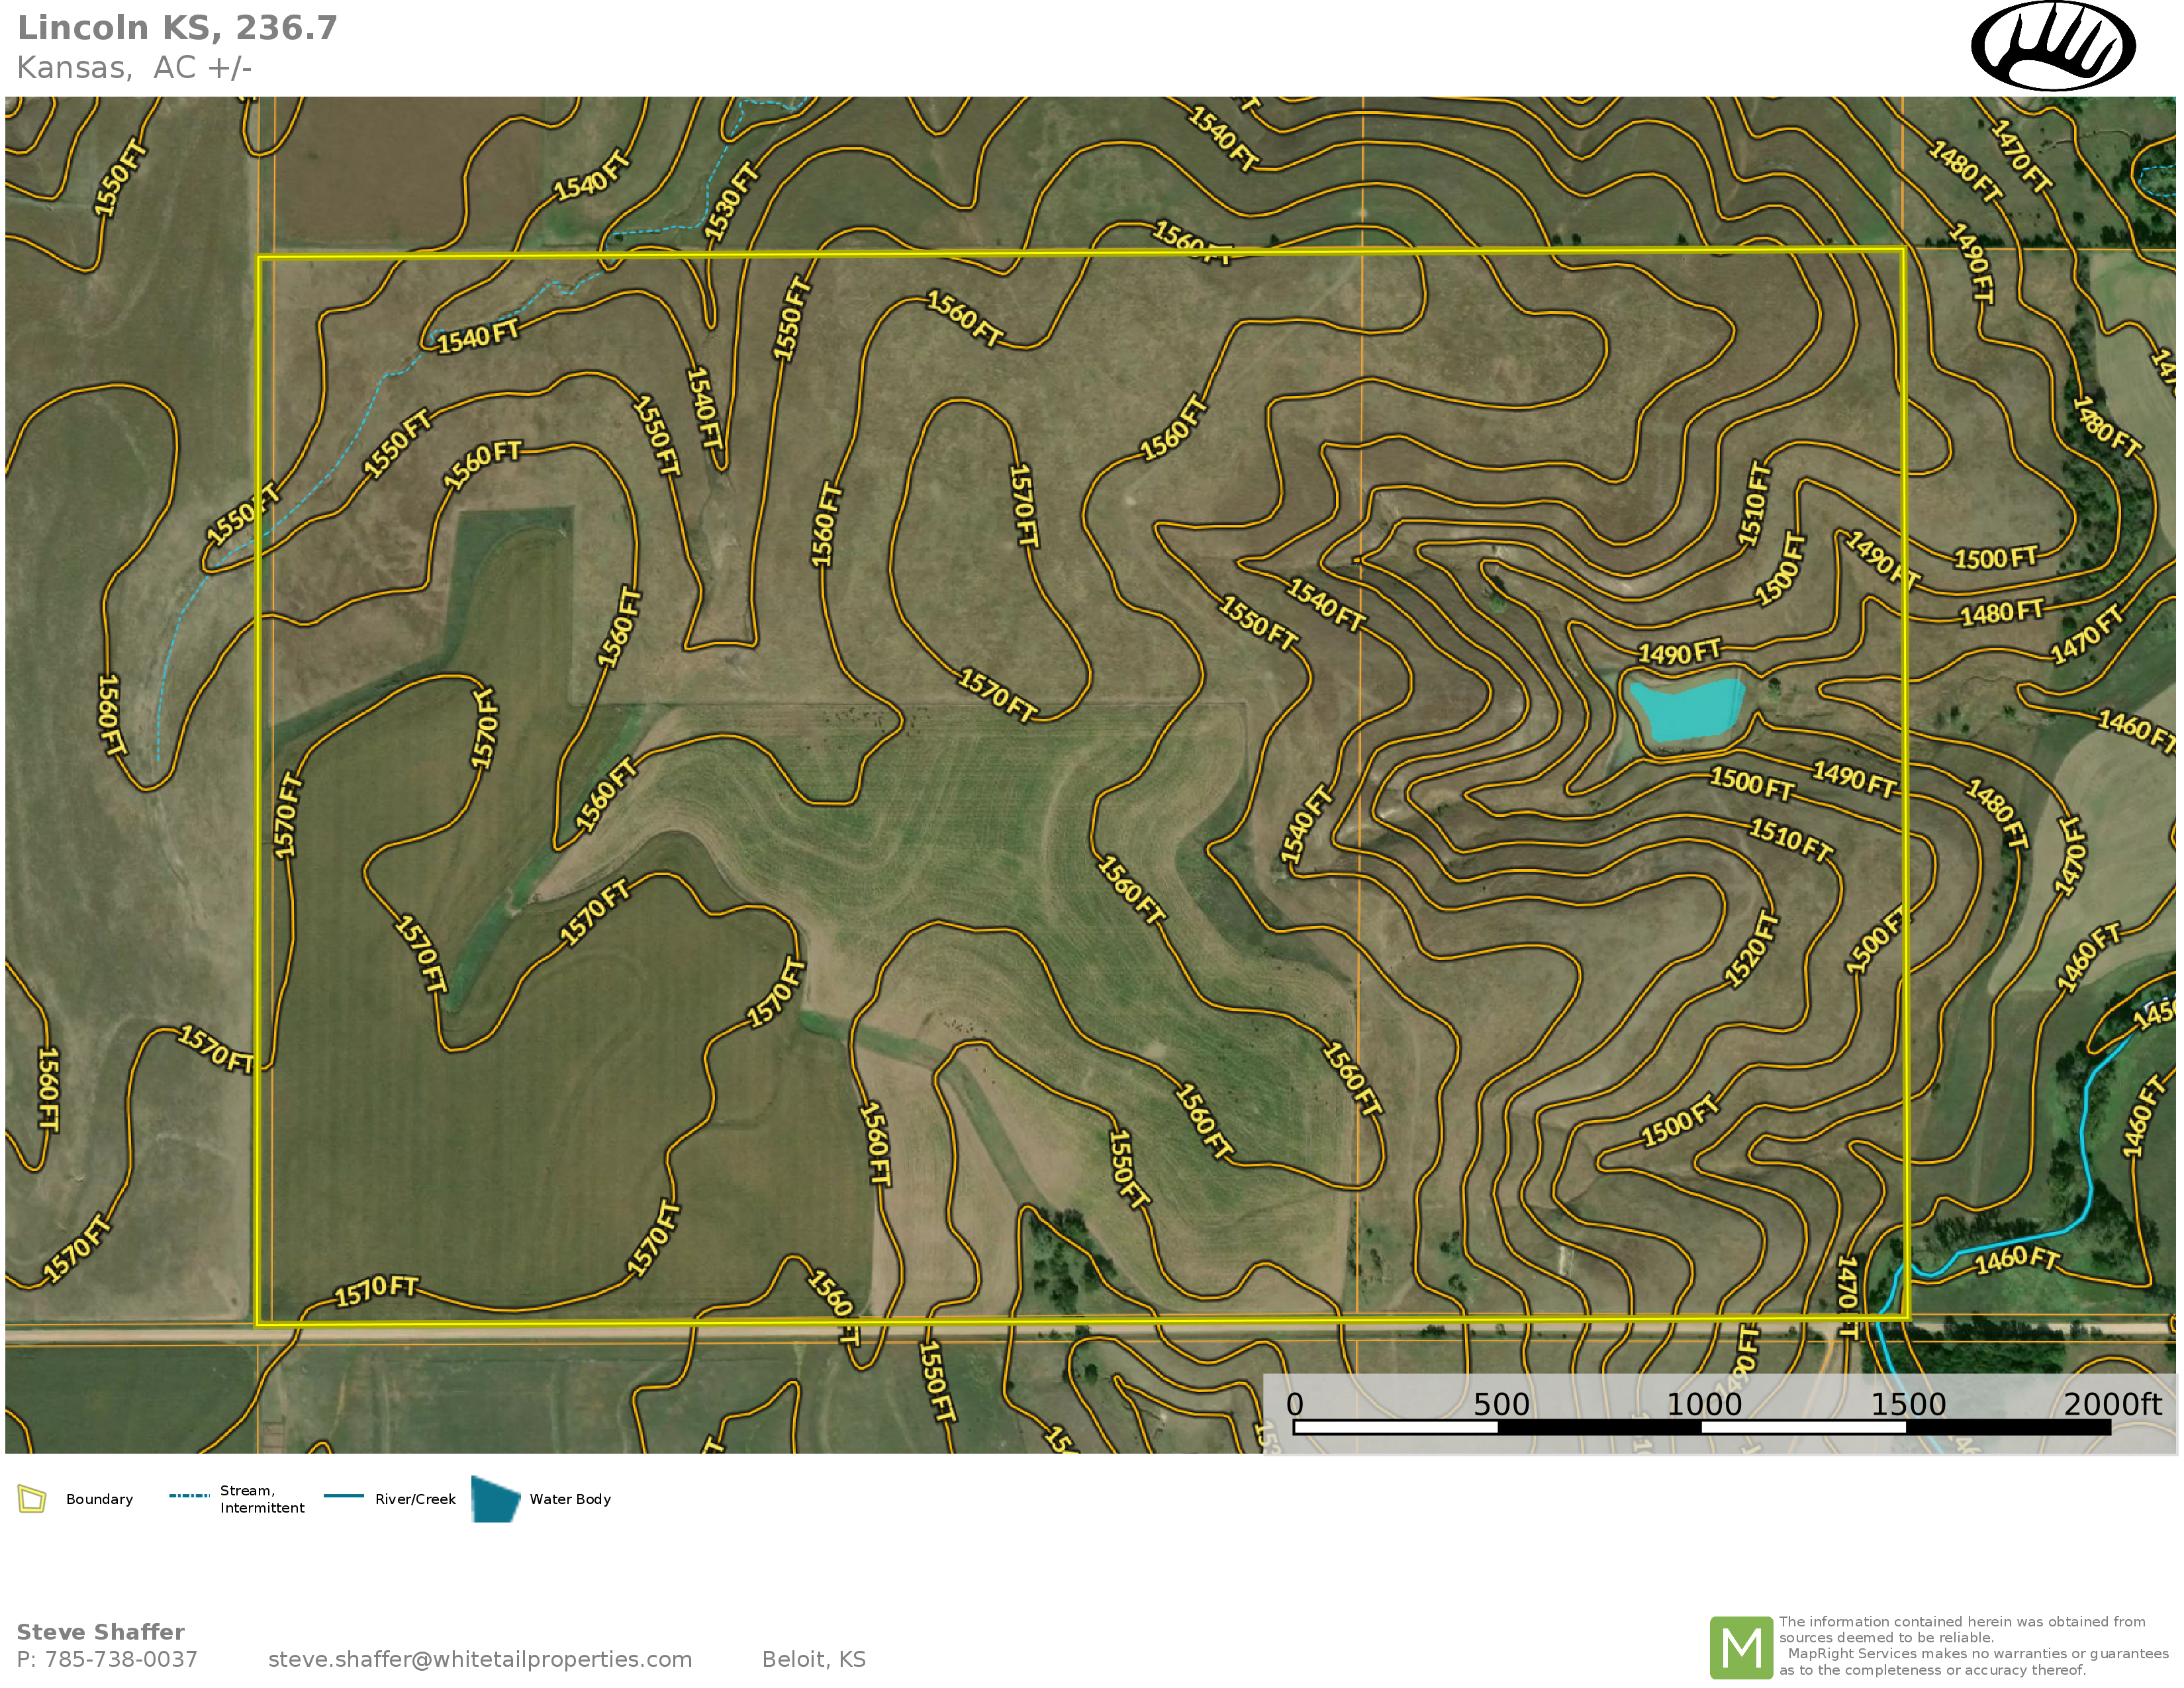
Task: Click the Water Body legend swatch
Action: pyautogui.click(x=495, y=1499)
